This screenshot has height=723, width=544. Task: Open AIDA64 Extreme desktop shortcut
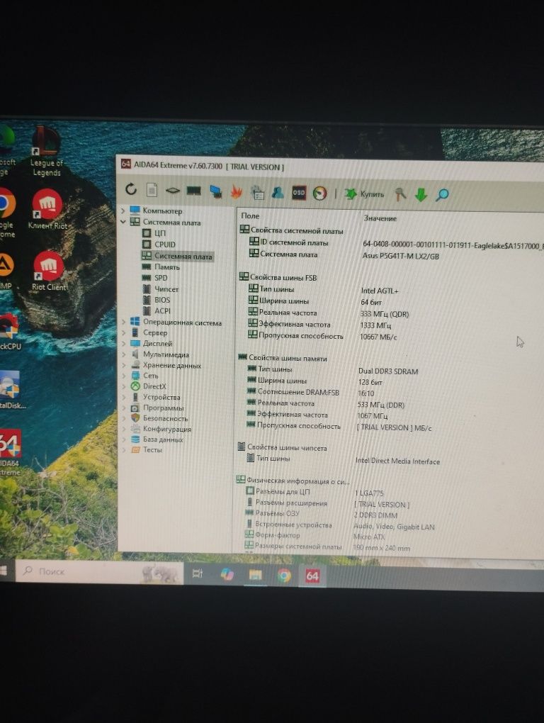click(x=10, y=453)
